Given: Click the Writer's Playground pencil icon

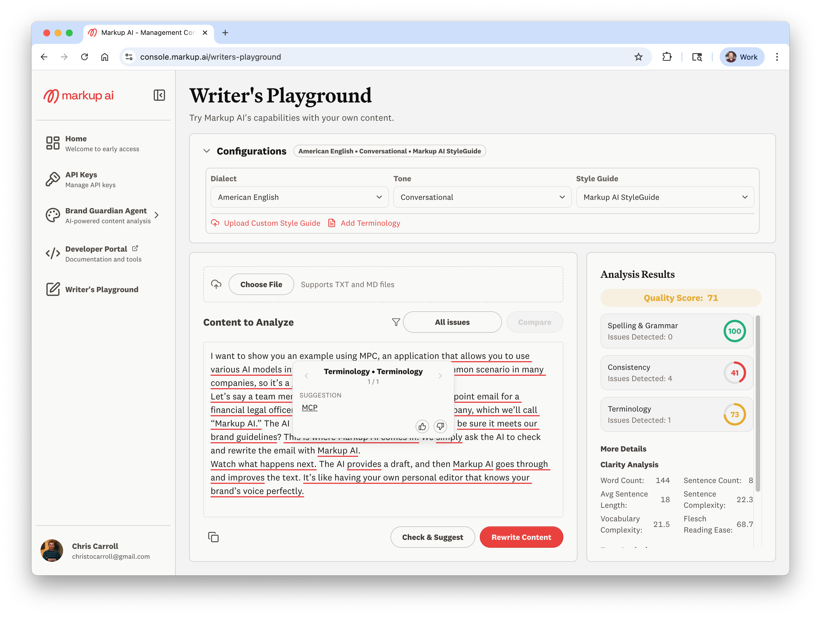Looking at the screenshot, I should [x=53, y=289].
